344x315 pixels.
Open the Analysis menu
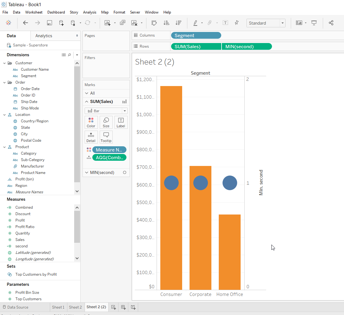[x=90, y=12]
